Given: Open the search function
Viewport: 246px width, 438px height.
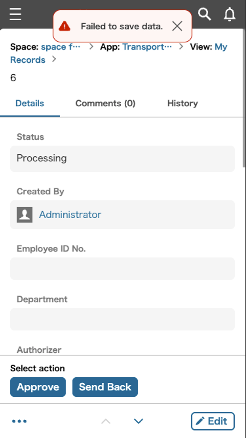Looking at the screenshot, I should [x=205, y=14].
